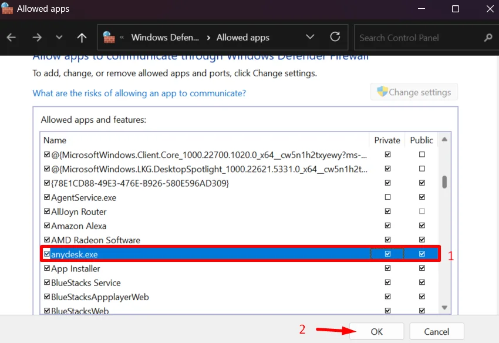Click the Public column header
The height and width of the screenshot is (343, 499).
click(x=422, y=140)
